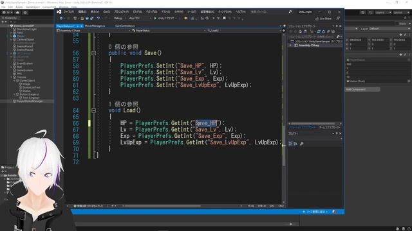
Task: Click Add Component button in Inspector
Action: pyautogui.click(x=362, y=90)
